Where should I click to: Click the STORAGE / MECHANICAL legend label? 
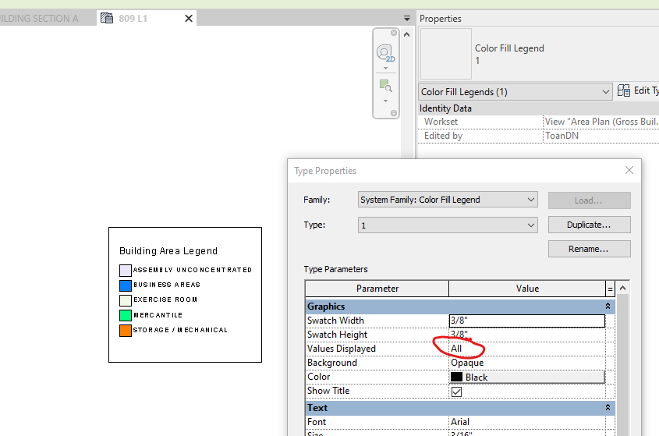pos(180,330)
